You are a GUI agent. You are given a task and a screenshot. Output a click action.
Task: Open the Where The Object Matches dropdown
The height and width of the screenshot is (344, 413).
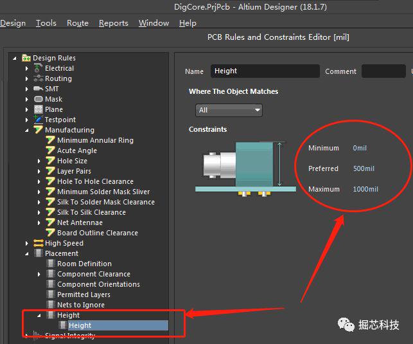pos(229,110)
